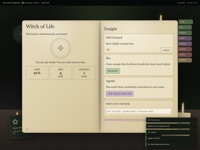Click the Old Orchard heading
This screenshot has height=150, width=200.
pyautogui.click(x=114, y=37)
